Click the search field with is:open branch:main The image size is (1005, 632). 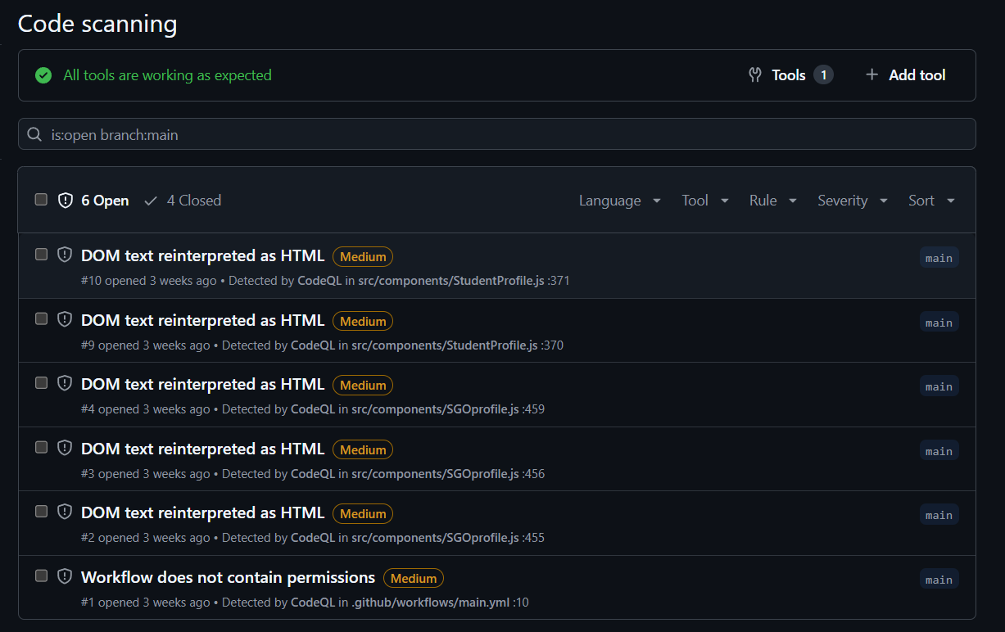coord(496,134)
